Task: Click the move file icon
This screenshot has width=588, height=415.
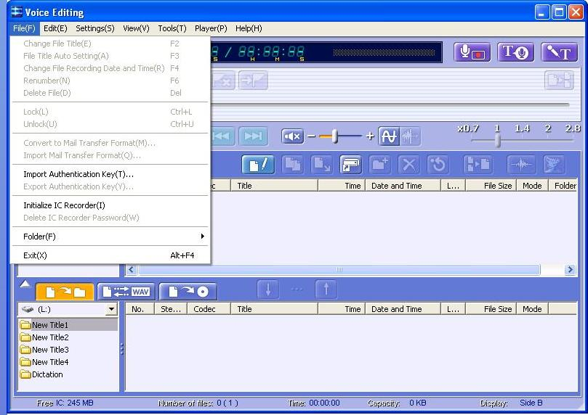Action: [x=322, y=165]
